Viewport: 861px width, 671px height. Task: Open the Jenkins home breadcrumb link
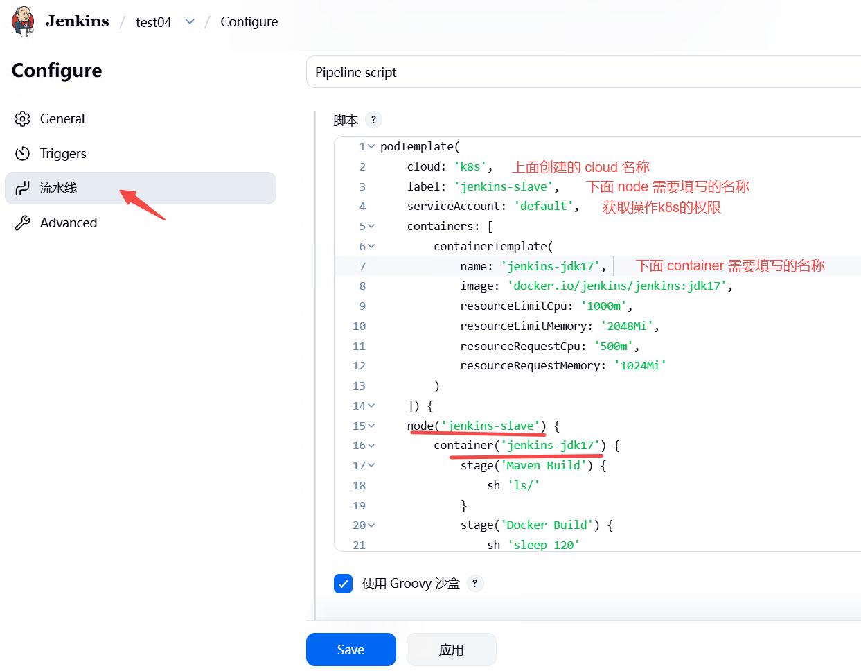[78, 21]
